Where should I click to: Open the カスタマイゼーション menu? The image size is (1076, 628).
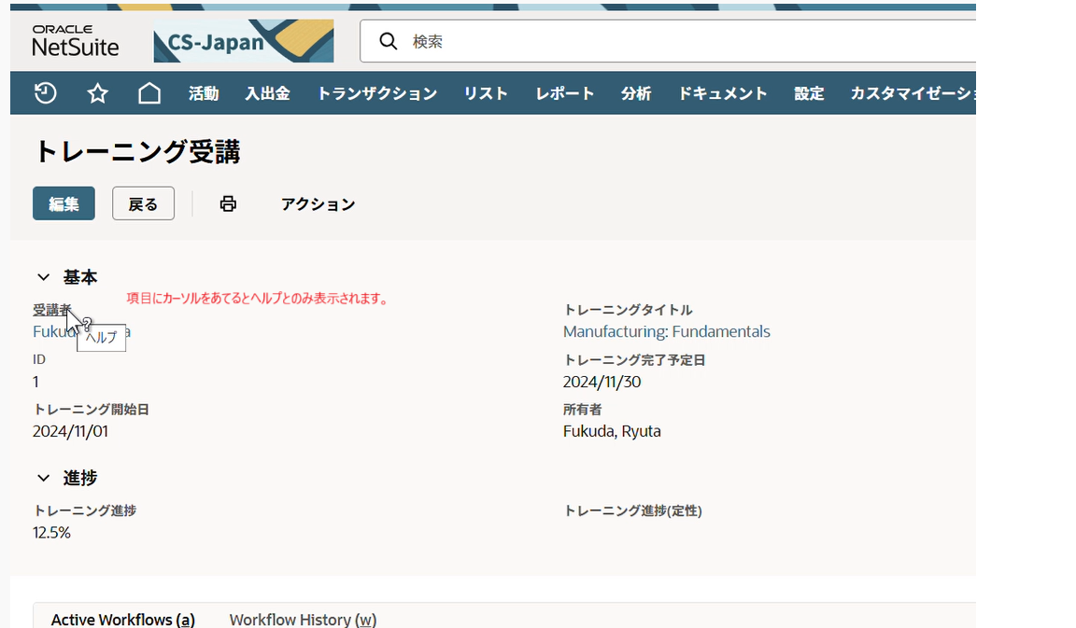(913, 93)
